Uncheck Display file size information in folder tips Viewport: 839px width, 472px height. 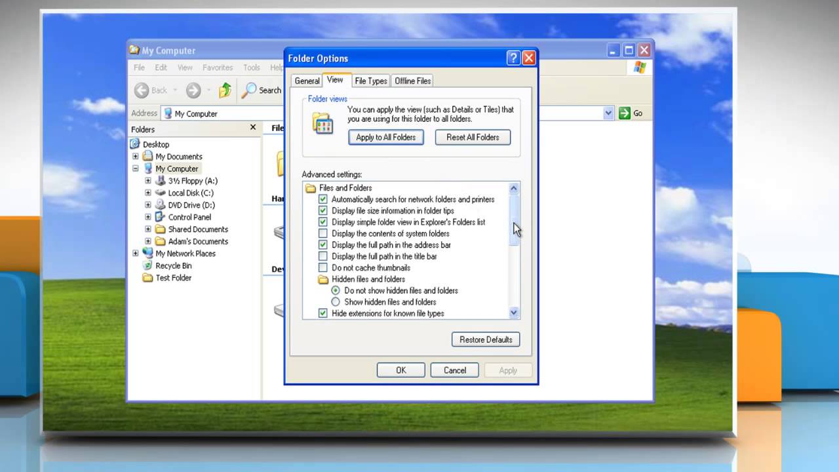pos(322,211)
